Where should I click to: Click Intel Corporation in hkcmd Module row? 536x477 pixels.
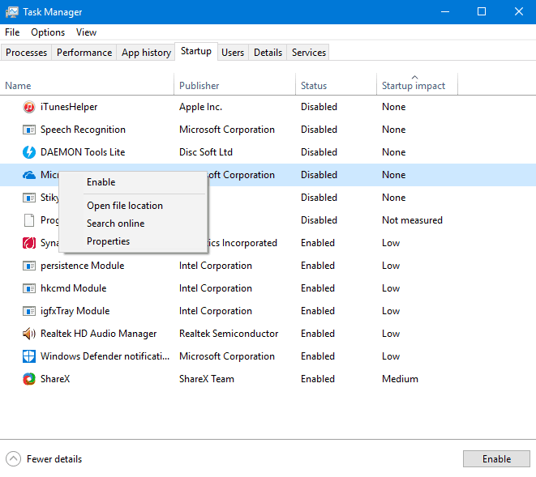(x=216, y=288)
